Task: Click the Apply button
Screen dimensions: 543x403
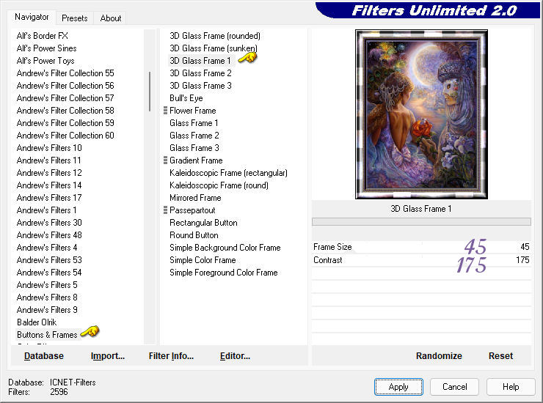Action: (398, 387)
